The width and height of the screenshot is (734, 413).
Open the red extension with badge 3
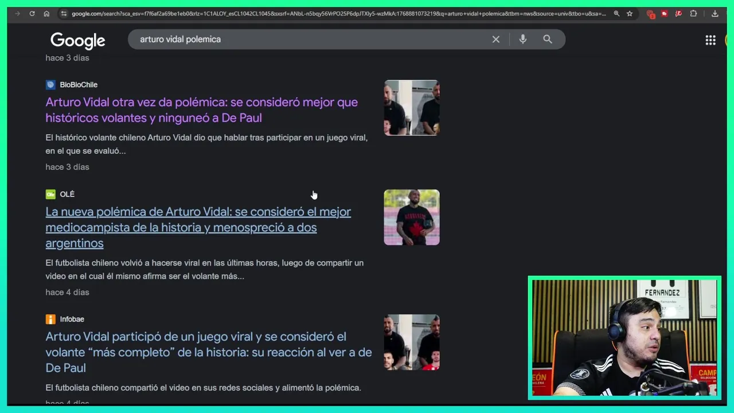650,14
